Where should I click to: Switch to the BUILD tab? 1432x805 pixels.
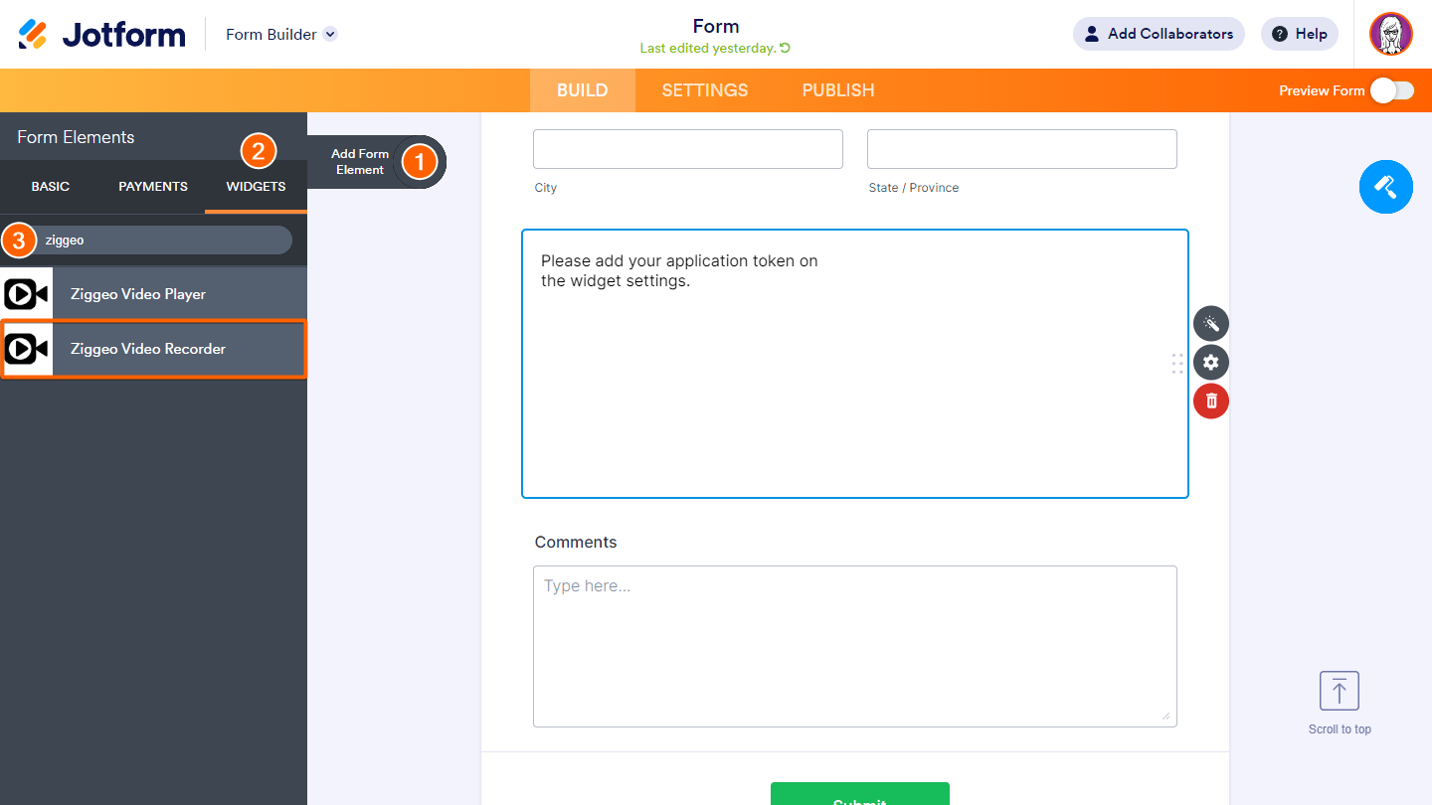[x=582, y=90]
